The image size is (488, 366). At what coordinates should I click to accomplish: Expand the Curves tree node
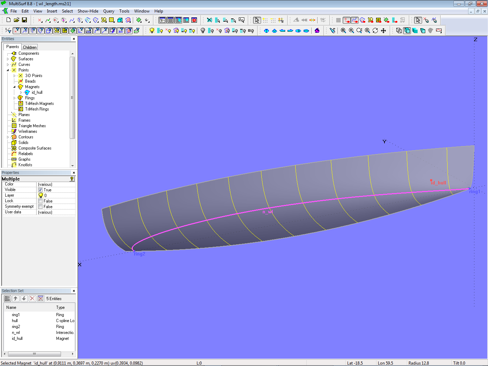tap(8, 64)
